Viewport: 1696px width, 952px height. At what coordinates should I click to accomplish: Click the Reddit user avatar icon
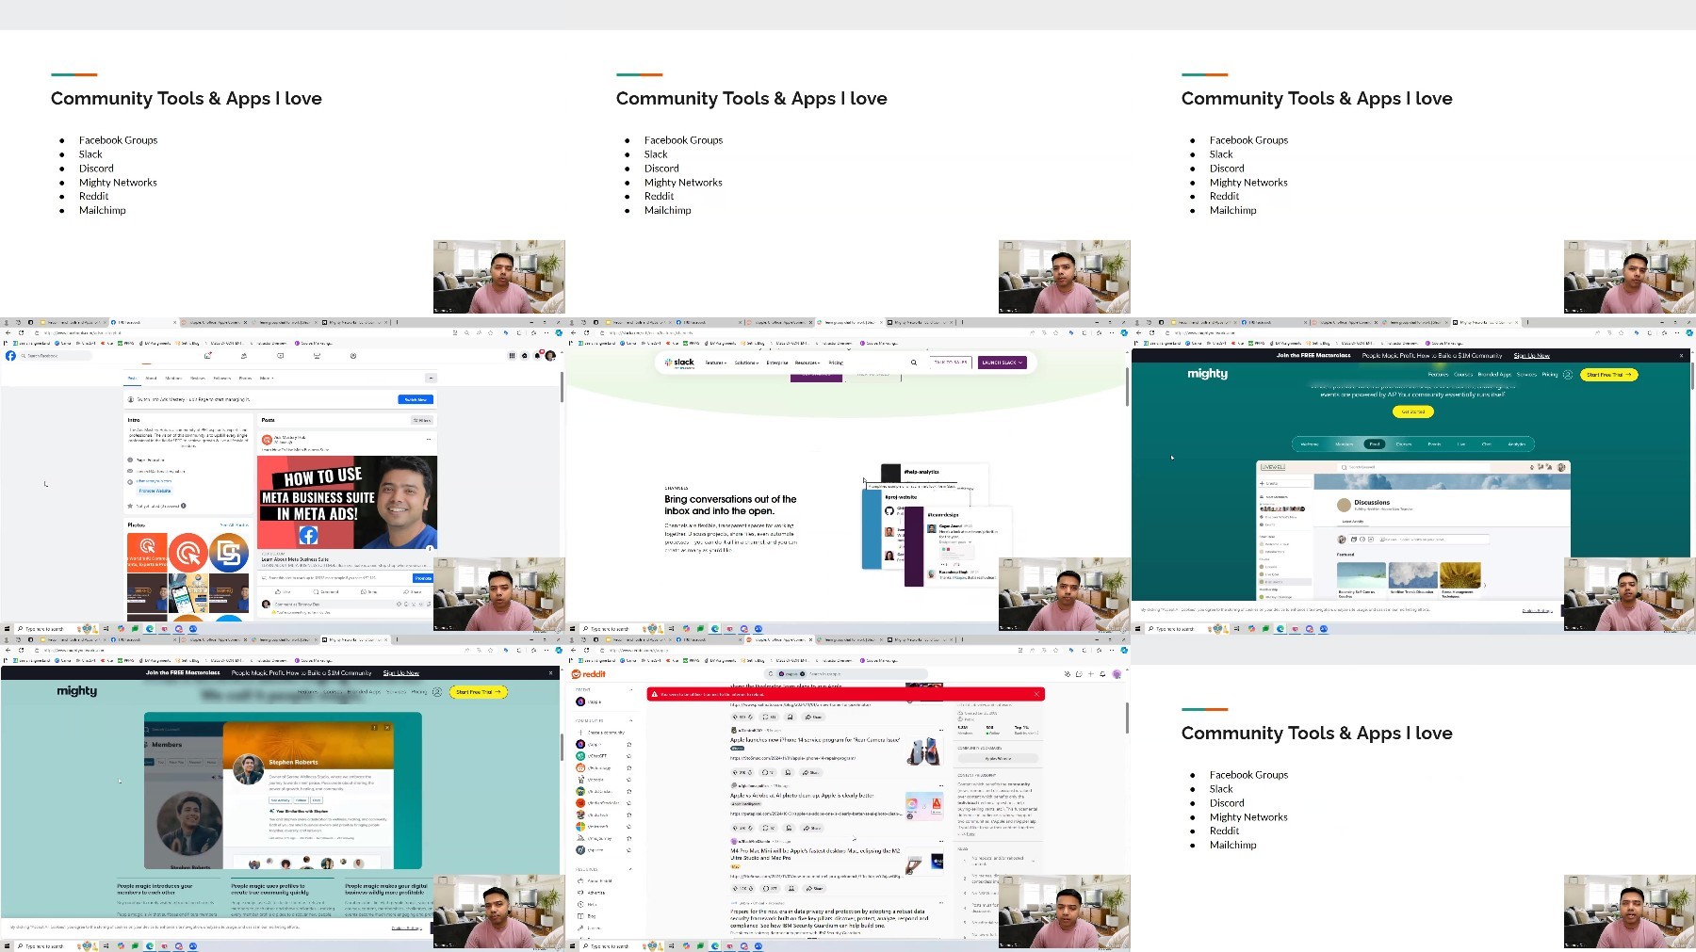pos(1117,674)
